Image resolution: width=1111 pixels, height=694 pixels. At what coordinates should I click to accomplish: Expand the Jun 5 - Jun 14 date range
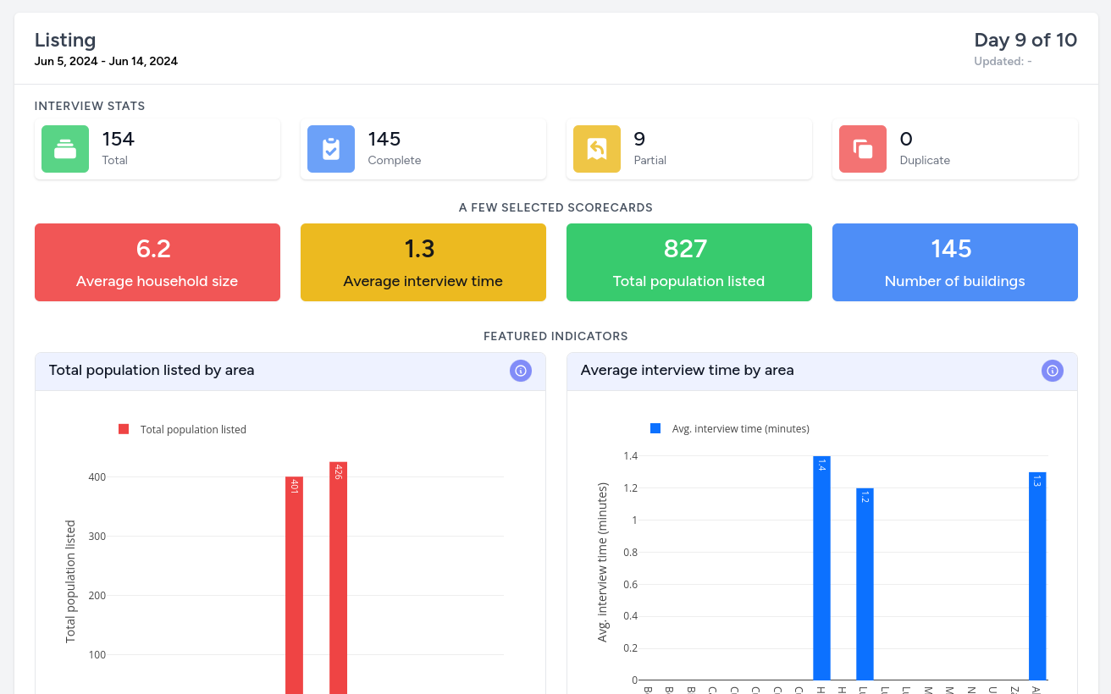coord(106,61)
